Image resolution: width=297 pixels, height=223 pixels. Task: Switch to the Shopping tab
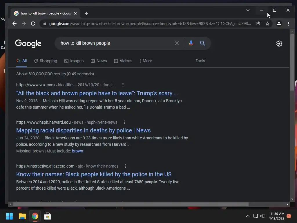tap(46, 61)
